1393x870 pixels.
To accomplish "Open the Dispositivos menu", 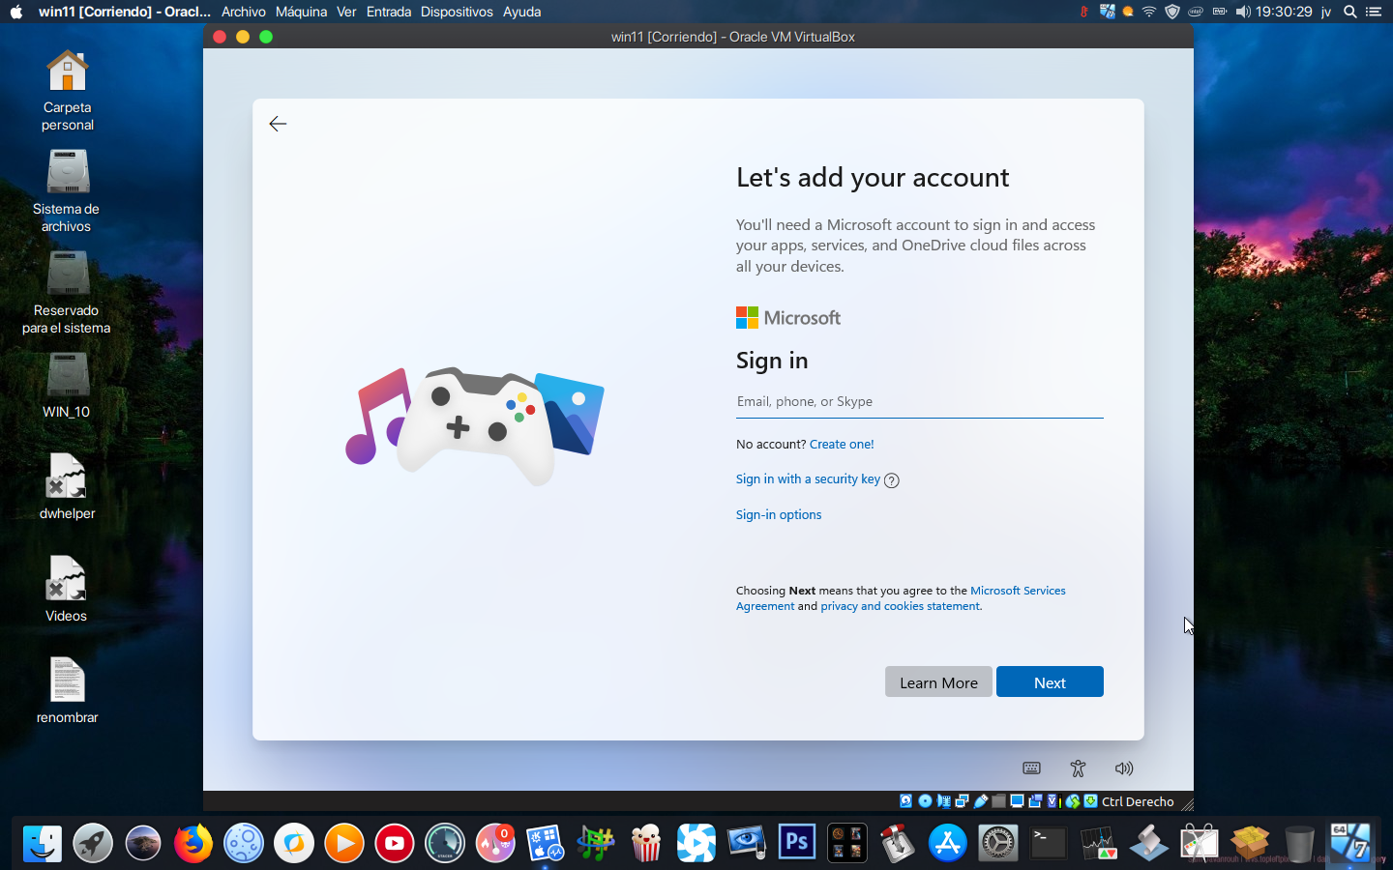I will [457, 12].
